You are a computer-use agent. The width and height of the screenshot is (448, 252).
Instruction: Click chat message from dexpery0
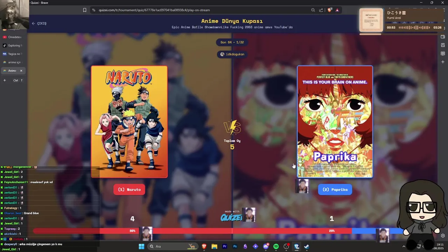pyautogui.click(x=32, y=244)
